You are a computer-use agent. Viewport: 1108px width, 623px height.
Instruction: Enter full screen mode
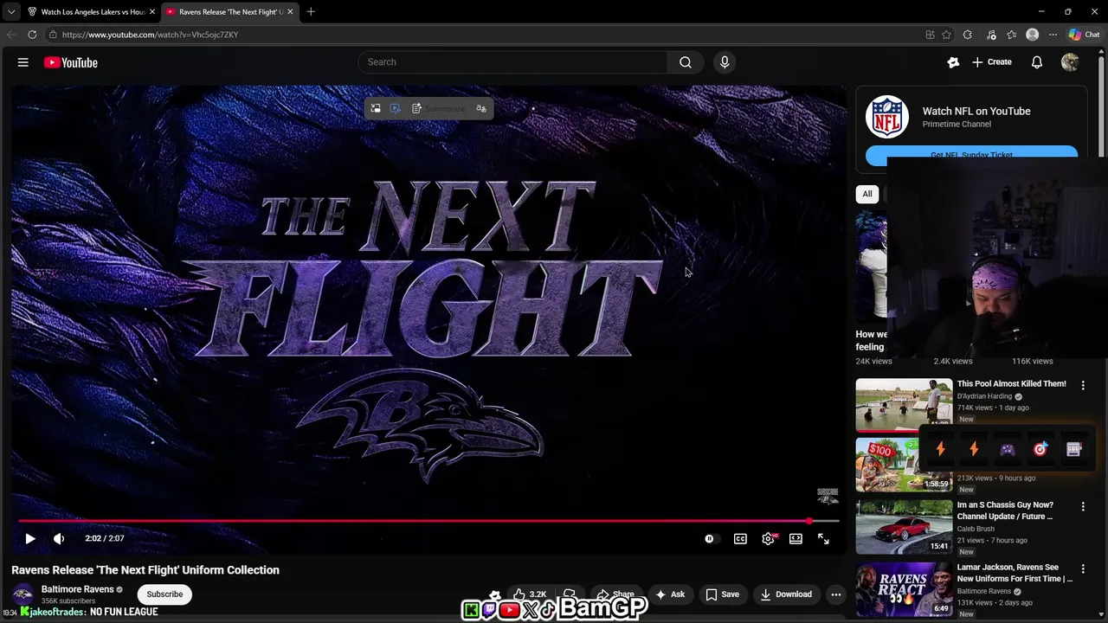tap(823, 538)
